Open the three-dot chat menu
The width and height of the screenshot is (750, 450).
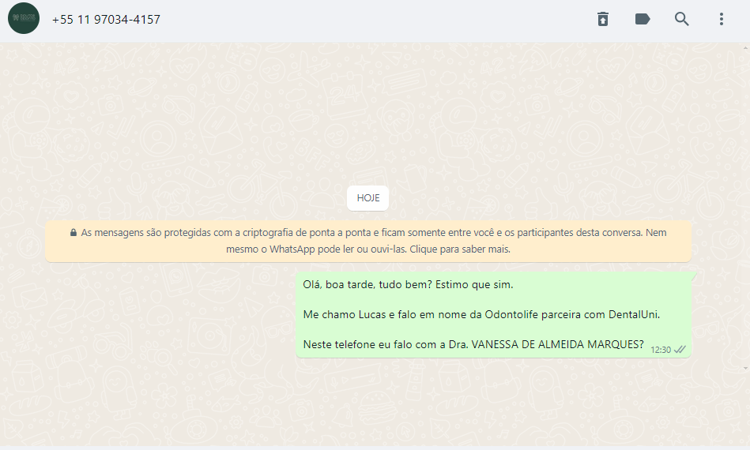pos(722,19)
